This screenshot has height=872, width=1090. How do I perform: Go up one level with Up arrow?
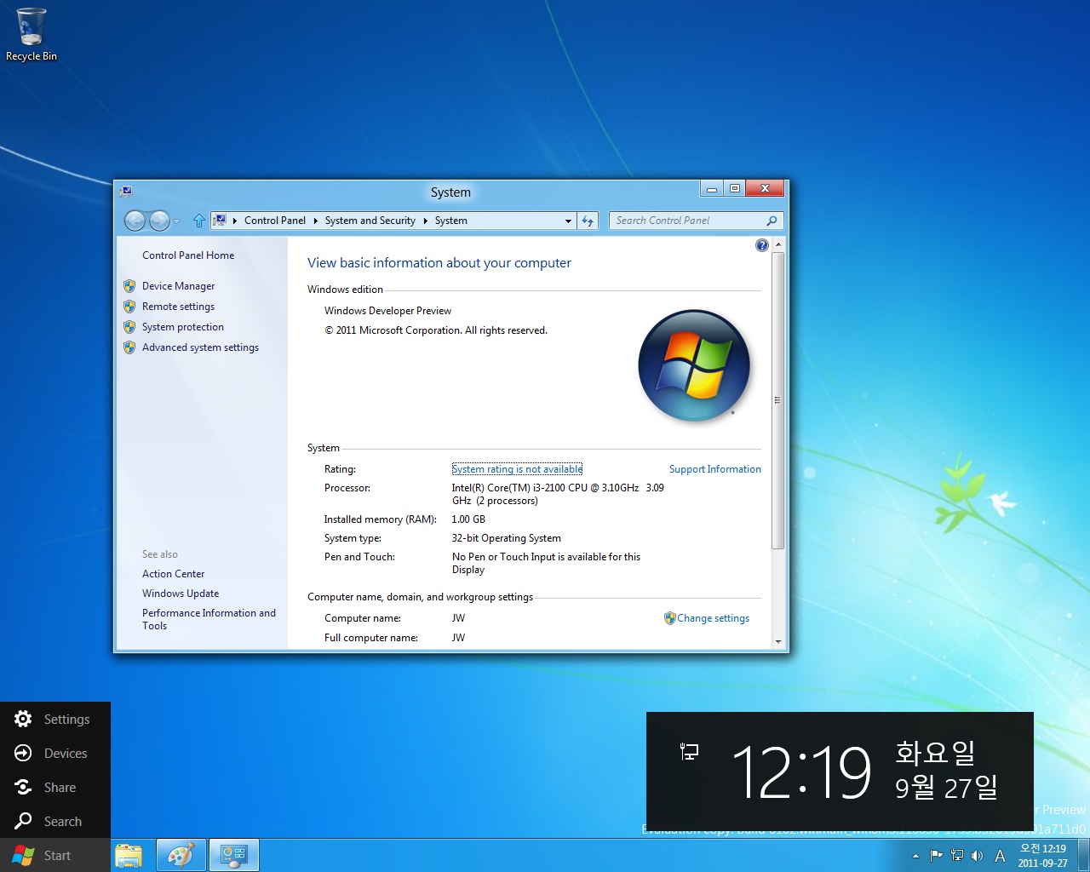pos(199,221)
